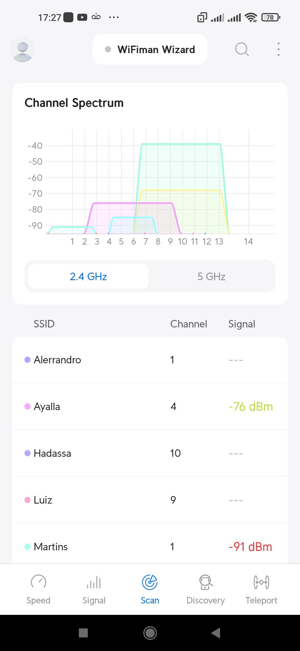Tap the search magnifier icon

pos(242,50)
